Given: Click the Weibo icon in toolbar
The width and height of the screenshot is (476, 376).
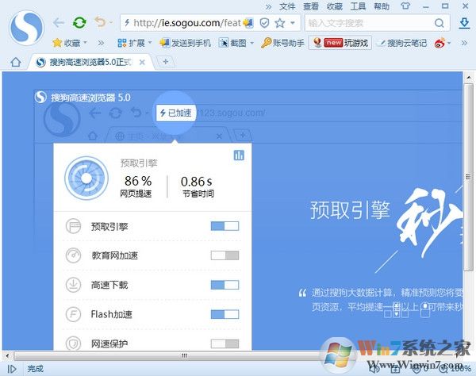Looking at the screenshot, I should 440,43.
